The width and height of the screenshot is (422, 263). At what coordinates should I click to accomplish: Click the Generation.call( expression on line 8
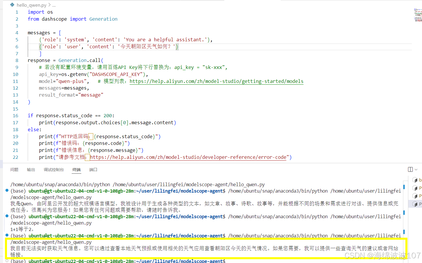[81, 60]
